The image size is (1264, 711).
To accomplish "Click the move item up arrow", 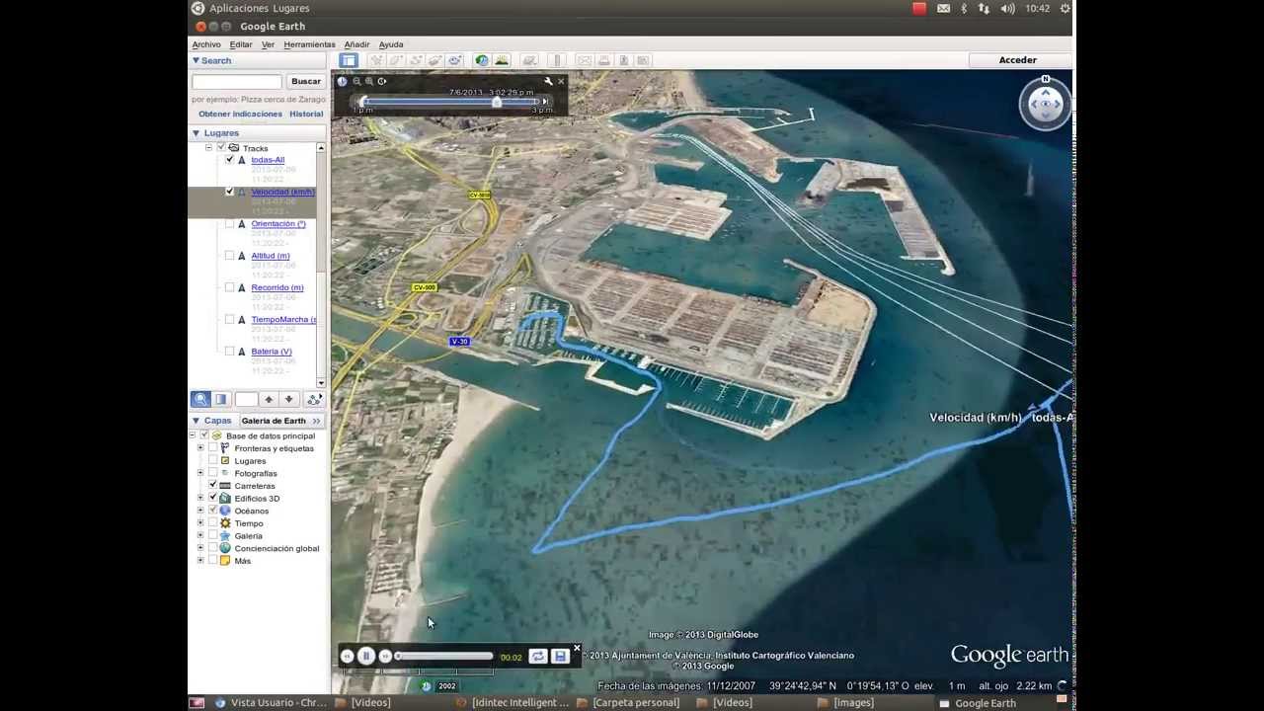I will tap(269, 399).
